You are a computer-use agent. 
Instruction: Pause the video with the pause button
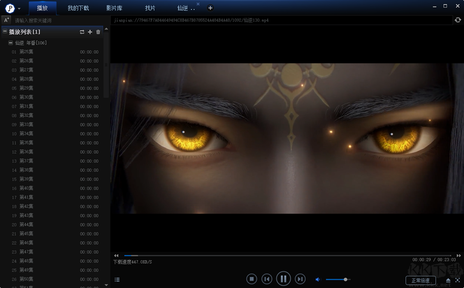[x=283, y=279]
